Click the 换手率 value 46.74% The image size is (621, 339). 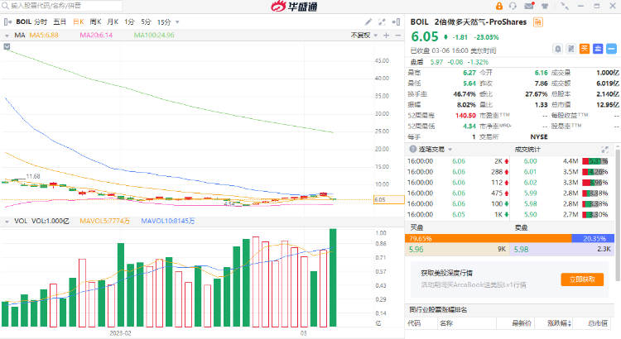[x=465, y=94]
